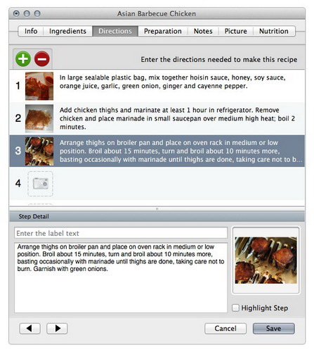
Task: Click the red remove step button
Action: click(x=42, y=58)
